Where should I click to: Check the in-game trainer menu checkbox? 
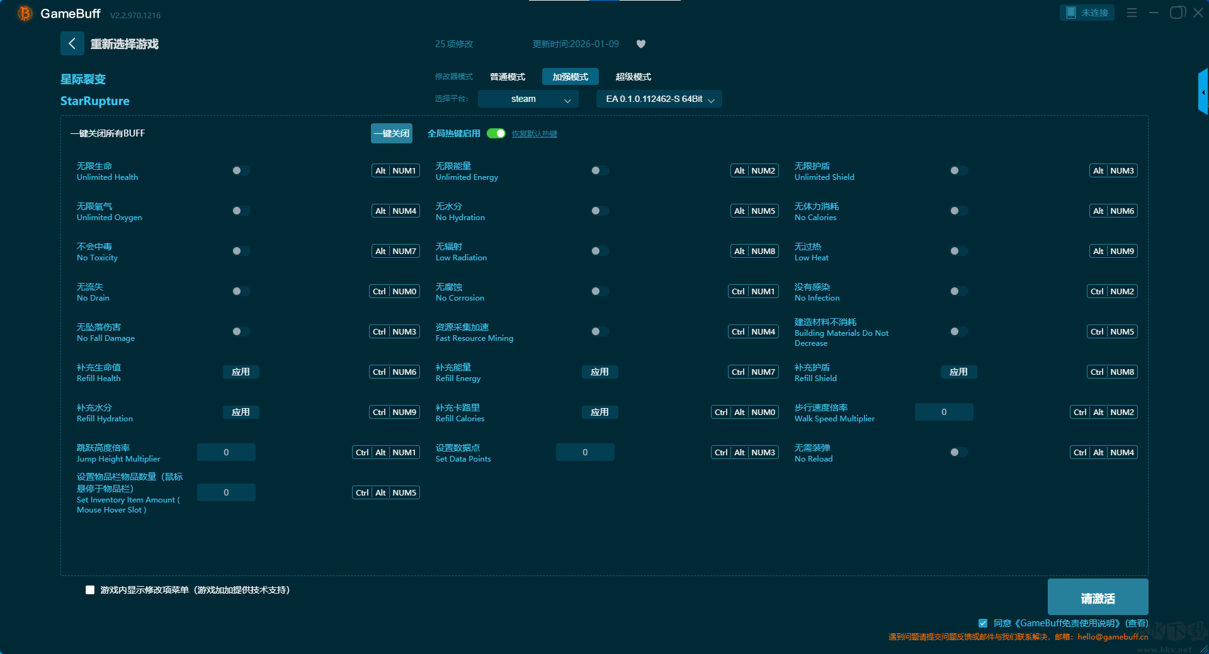[x=90, y=590]
